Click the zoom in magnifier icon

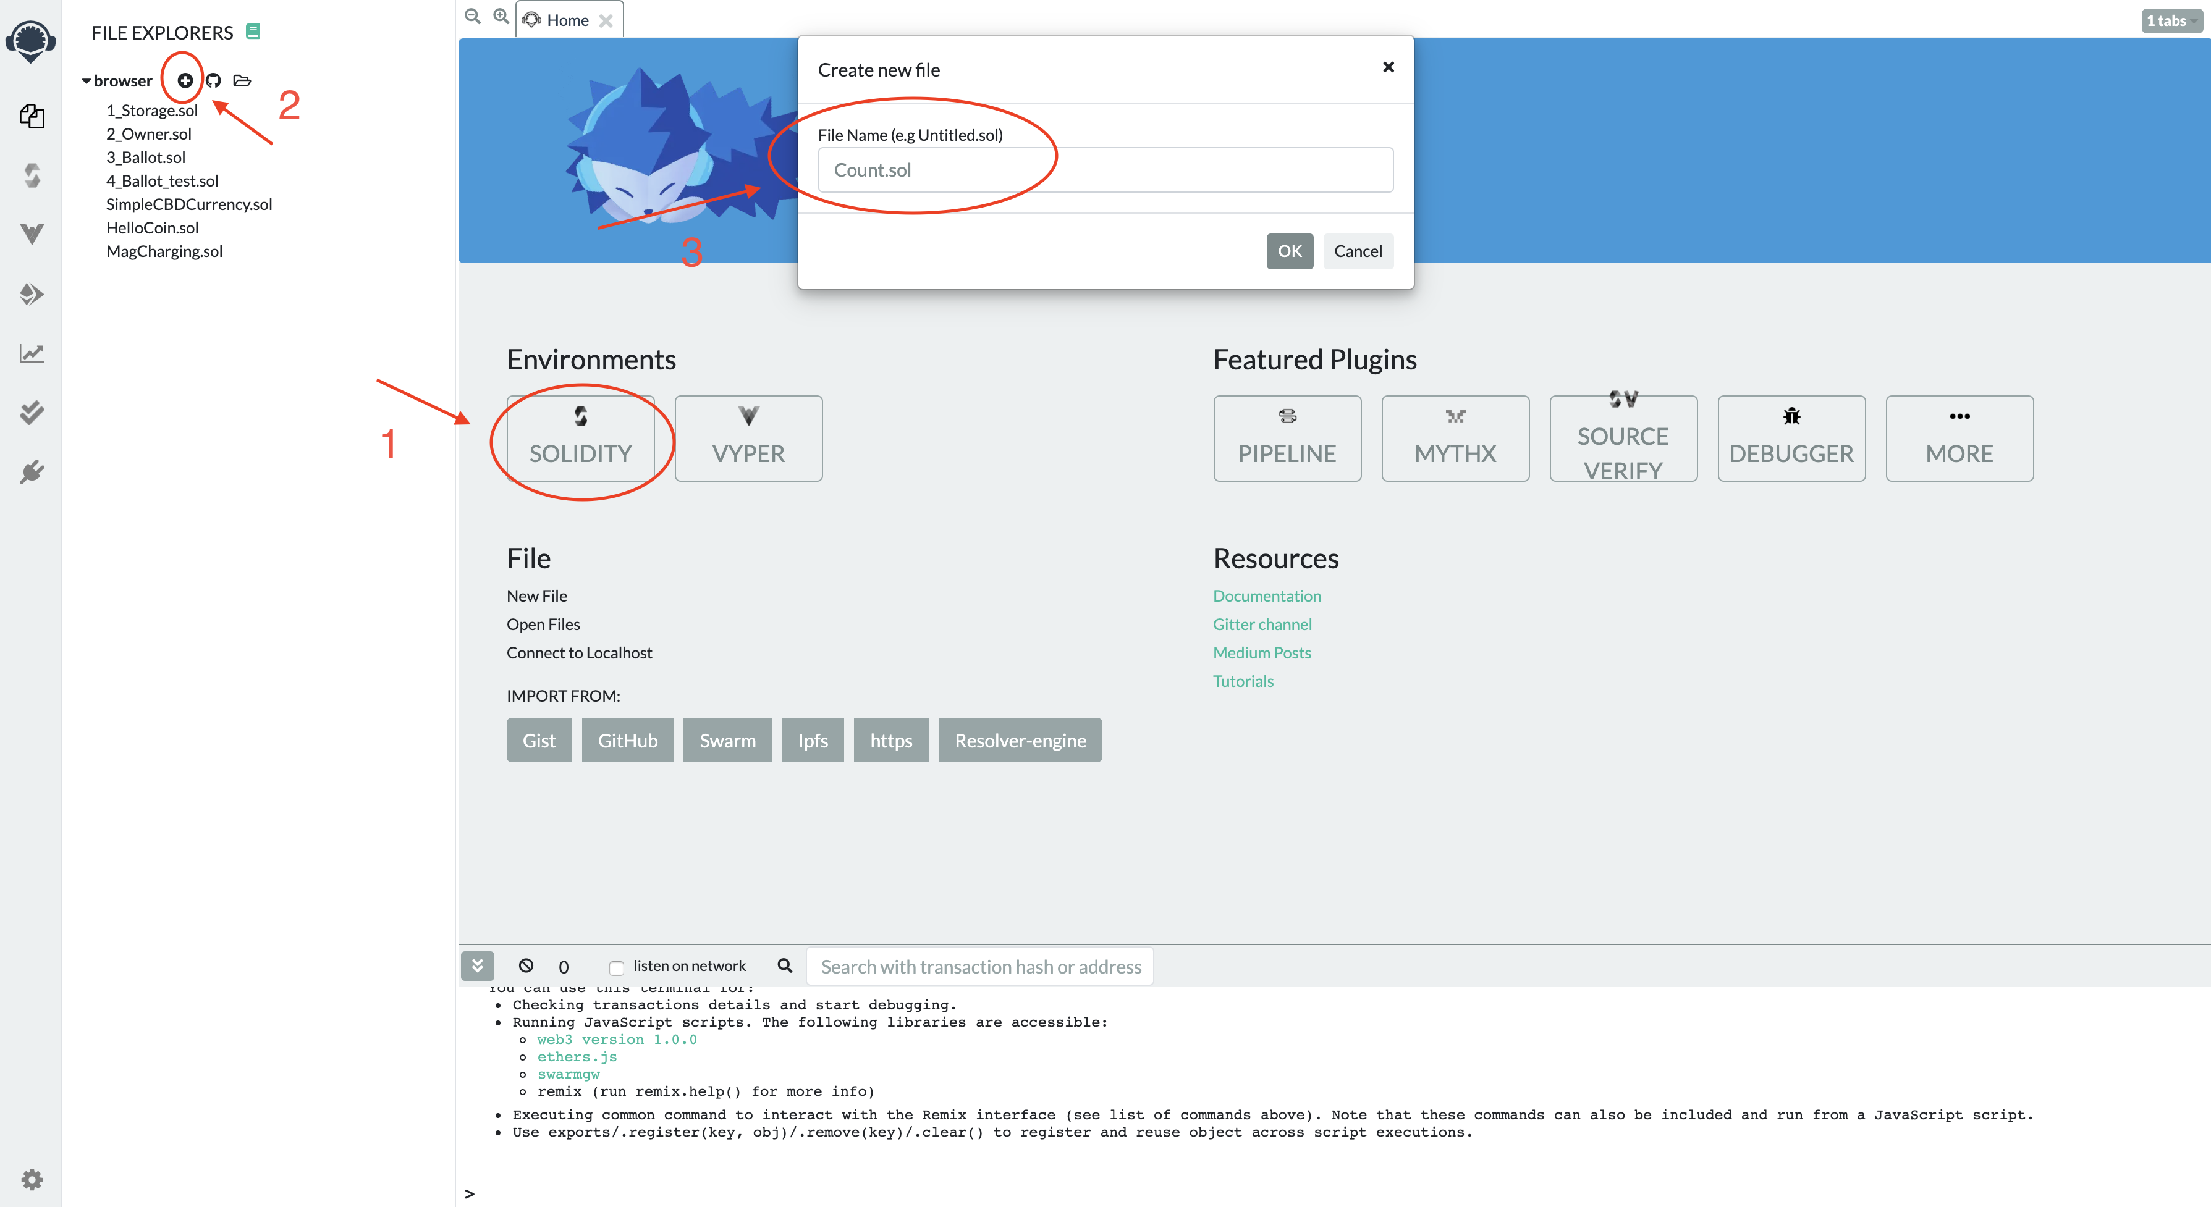click(501, 16)
